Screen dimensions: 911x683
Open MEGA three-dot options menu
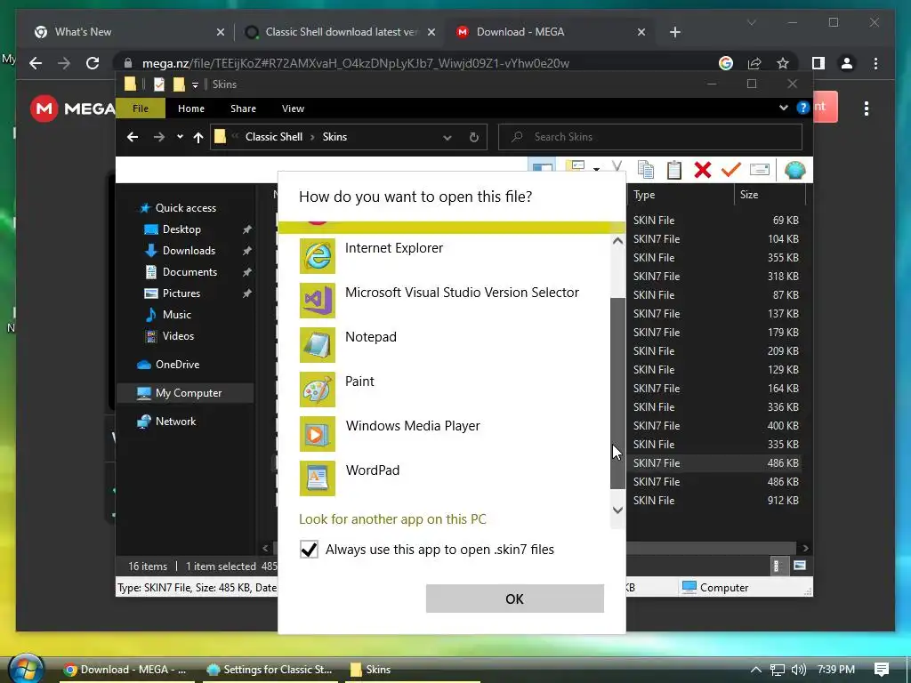click(x=867, y=108)
